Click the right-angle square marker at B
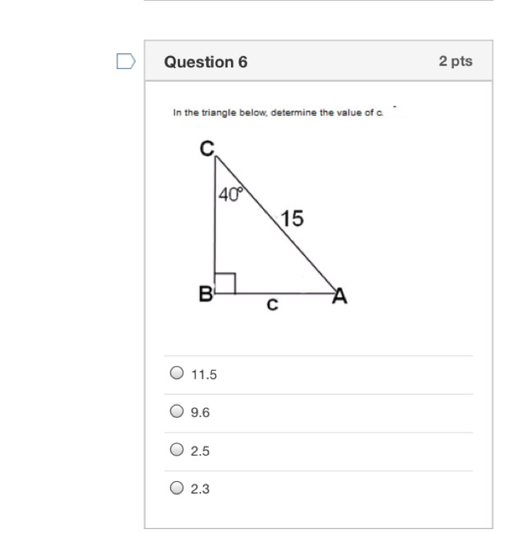 click(x=225, y=283)
